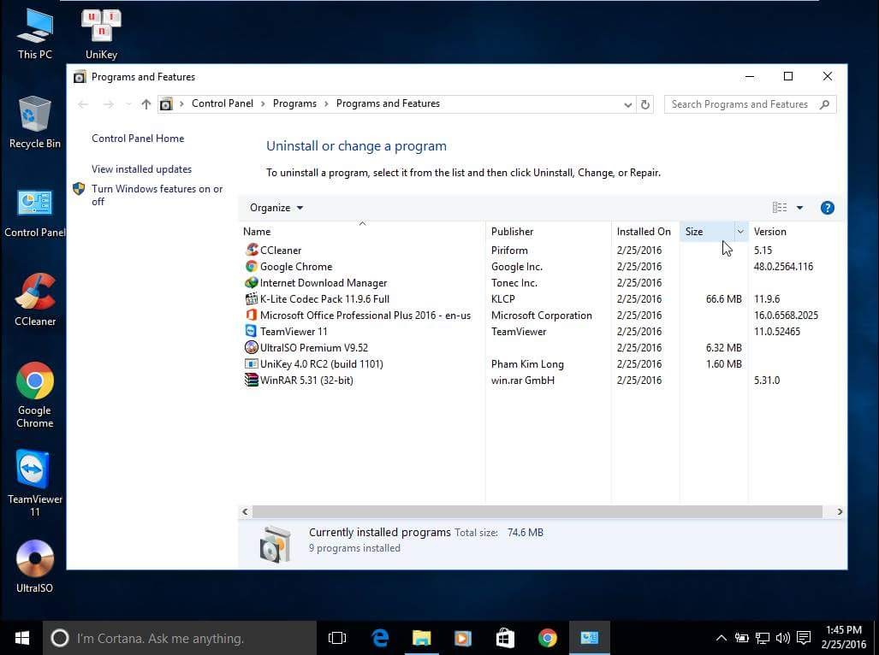Image resolution: width=879 pixels, height=655 pixels.
Task: Sort by the Size column header
Action: 707,231
